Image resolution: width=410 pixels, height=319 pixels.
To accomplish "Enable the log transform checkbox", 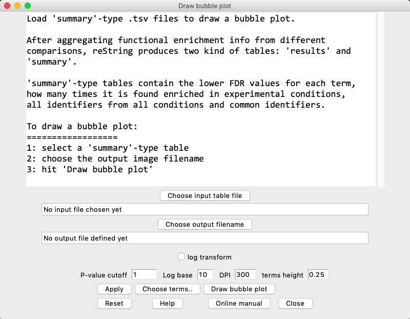I will 181,257.
